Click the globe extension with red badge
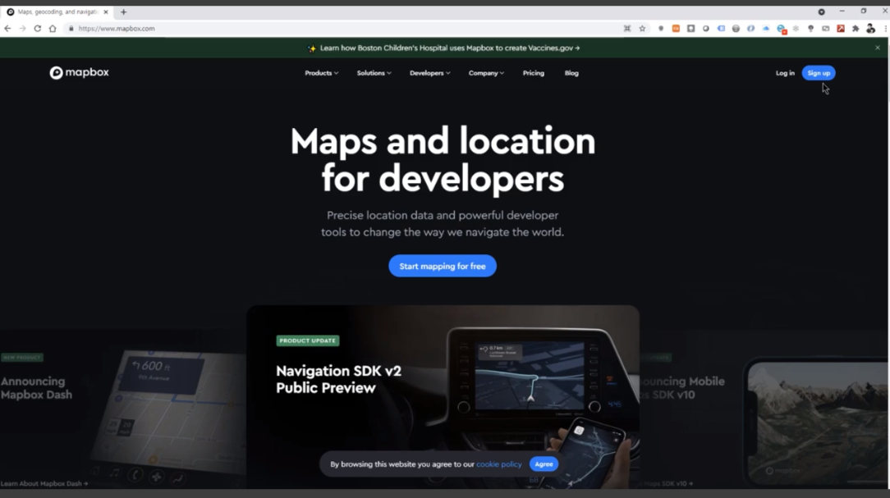 coord(782,29)
